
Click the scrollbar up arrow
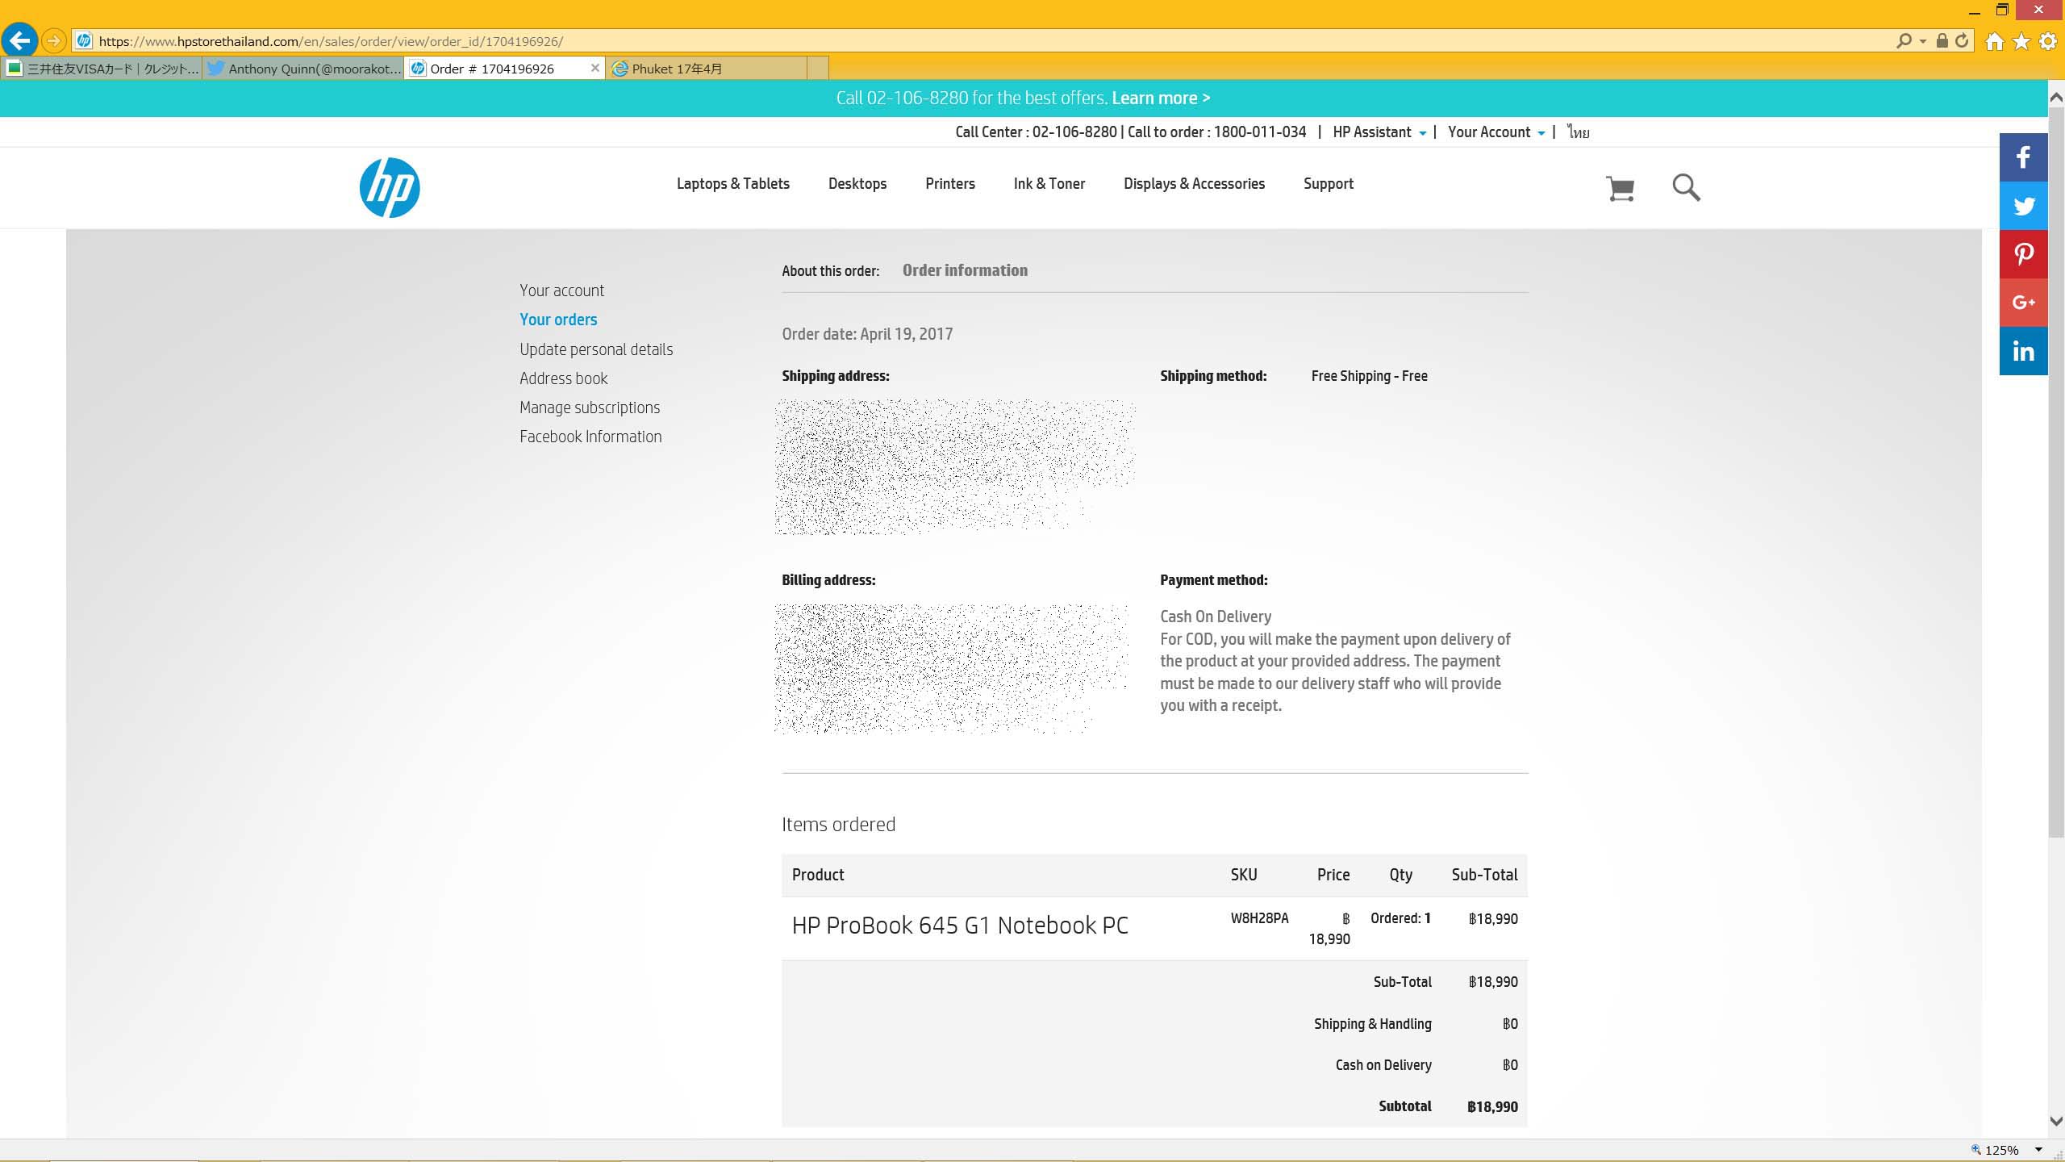coord(2056,97)
